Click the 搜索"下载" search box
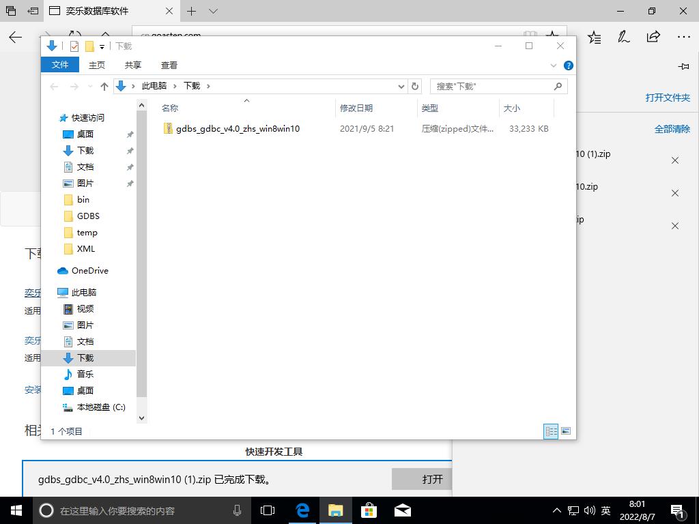The width and height of the screenshot is (699, 524). (491, 87)
